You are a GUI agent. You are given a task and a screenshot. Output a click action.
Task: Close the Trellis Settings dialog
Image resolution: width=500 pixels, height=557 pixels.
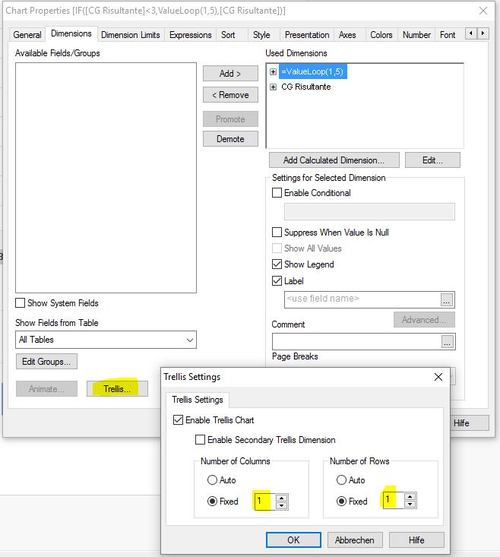point(438,377)
